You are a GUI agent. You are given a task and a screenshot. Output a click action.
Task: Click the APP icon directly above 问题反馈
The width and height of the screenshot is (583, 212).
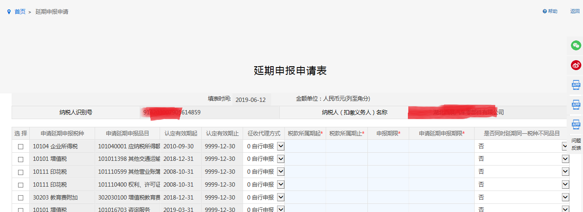coord(576,125)
